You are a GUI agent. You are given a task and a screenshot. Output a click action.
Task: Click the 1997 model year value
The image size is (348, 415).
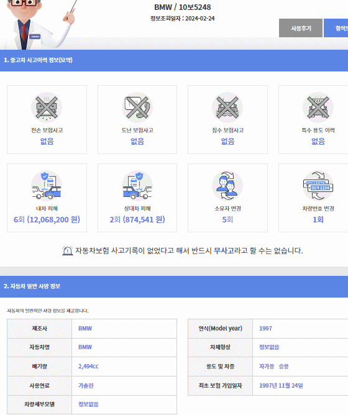pyautogui.click(x=265, y=329)
